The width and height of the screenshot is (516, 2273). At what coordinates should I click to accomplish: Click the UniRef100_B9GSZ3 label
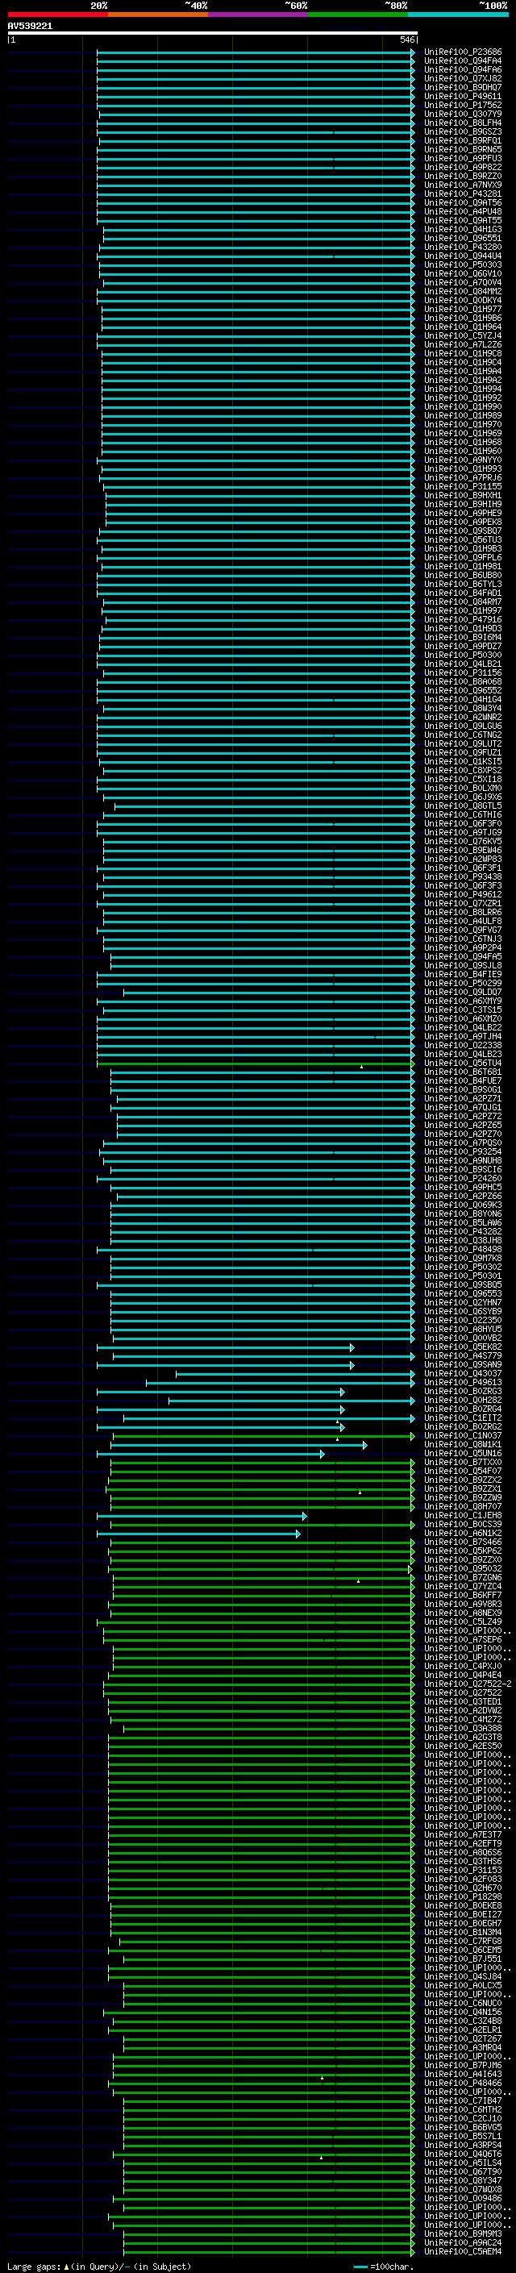463,131
